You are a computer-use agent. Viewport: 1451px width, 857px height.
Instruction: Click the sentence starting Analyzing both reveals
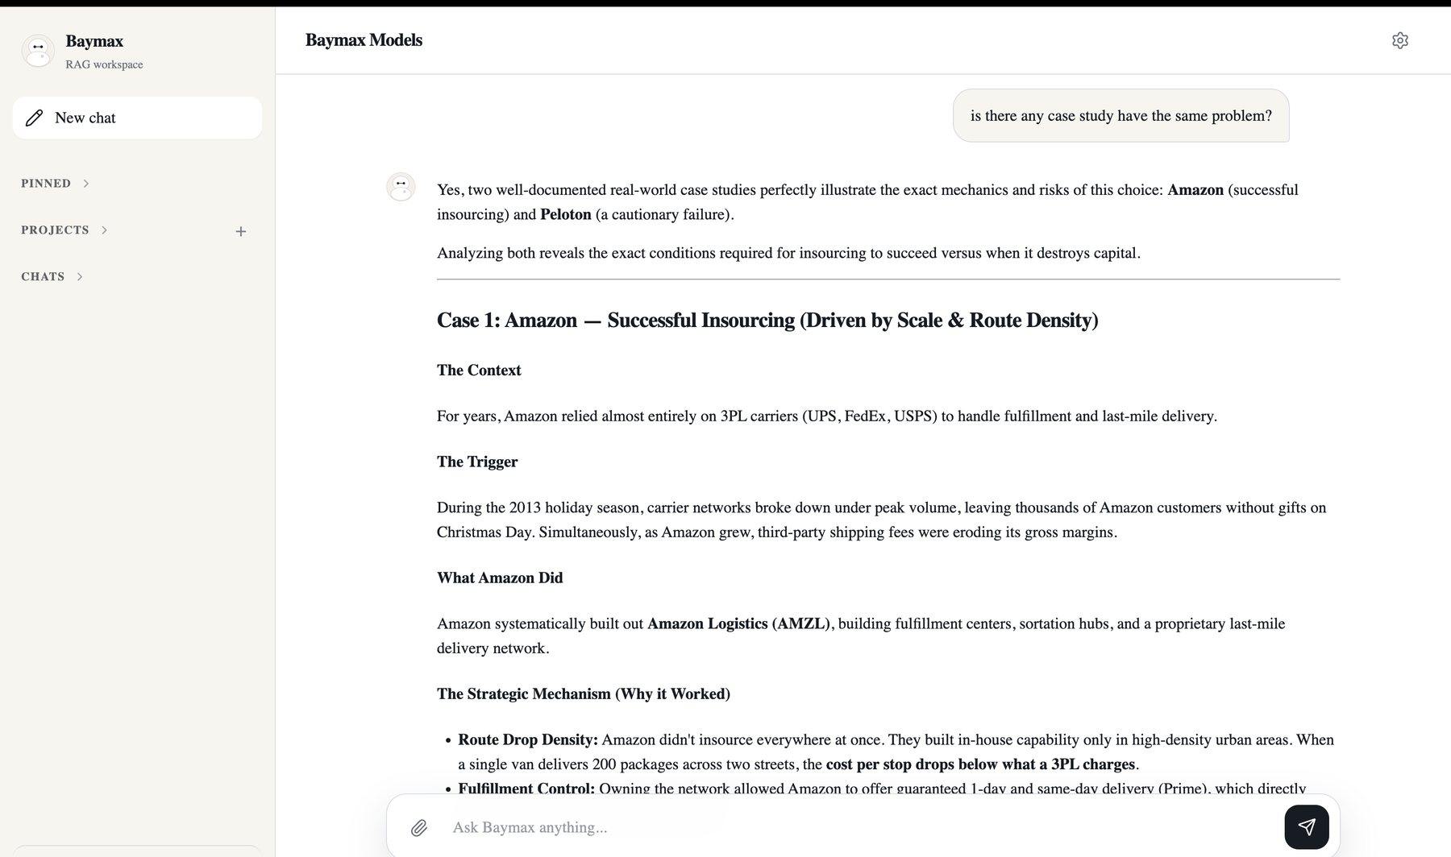tap(788, 254)
